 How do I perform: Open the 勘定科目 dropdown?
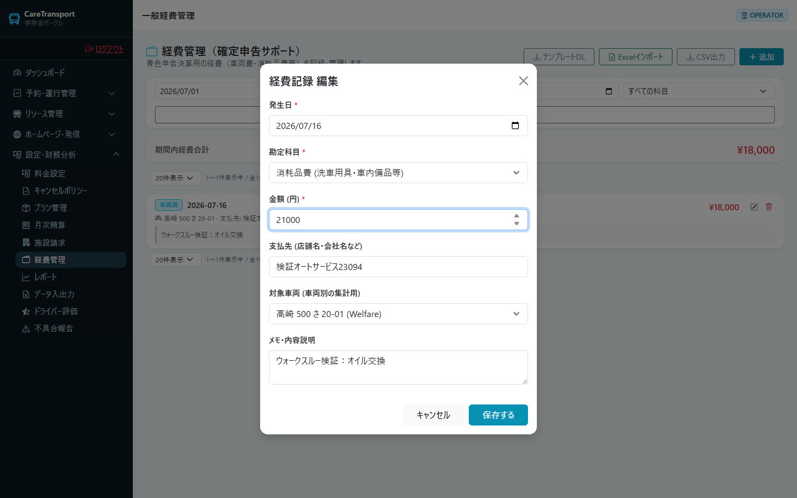pos(398,173)
